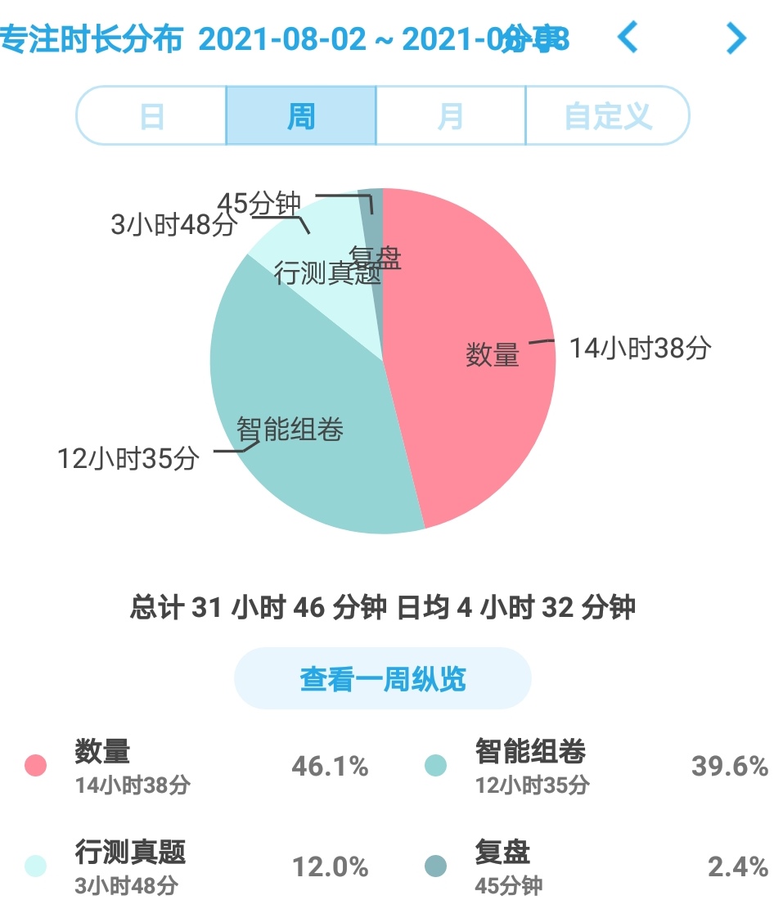Click the gray-blue 复盘 legend dot
Image resolution: width=774 pixels, height=909 pixels.
[436, 866]
